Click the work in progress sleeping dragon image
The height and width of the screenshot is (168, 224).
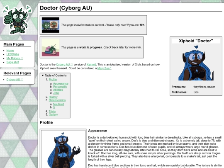coord(51,47)
